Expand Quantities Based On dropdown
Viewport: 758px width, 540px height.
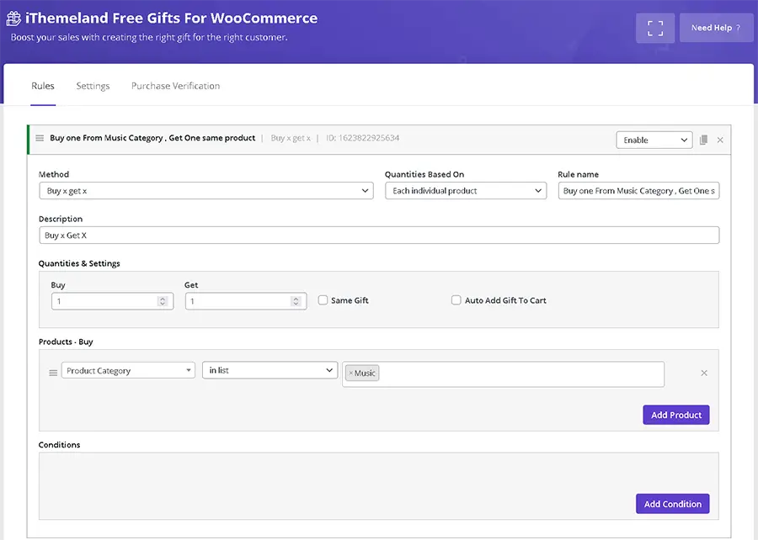coord(466,191)
